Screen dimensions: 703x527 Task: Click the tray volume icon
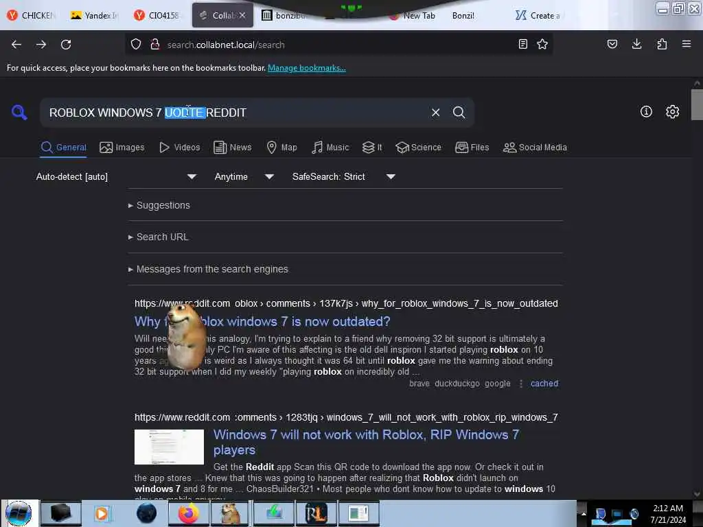[634, 513]
